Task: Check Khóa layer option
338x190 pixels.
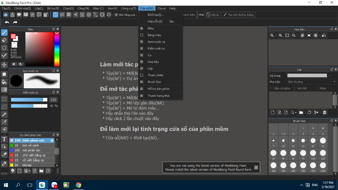Action: tap(317, 88)
